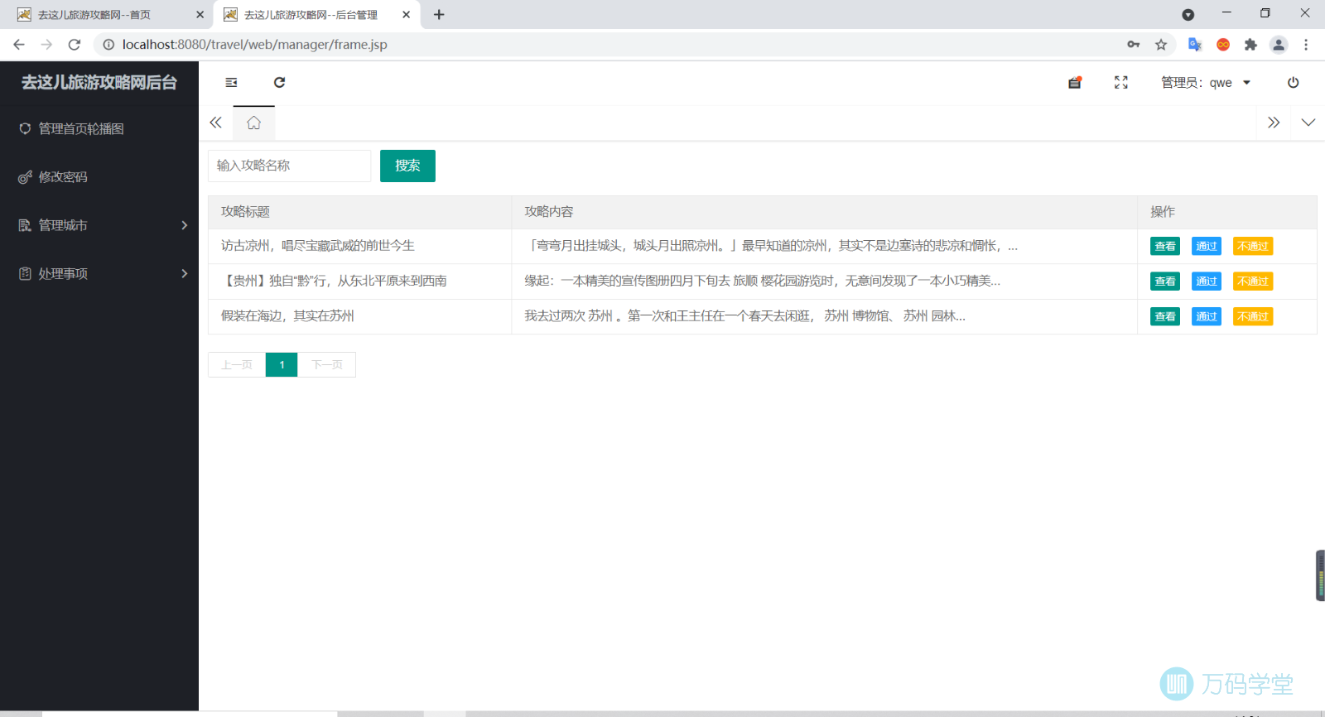Click 通过 for 假装在海边 row
Screen dimensions: 1325x717
pos(1207,316)
